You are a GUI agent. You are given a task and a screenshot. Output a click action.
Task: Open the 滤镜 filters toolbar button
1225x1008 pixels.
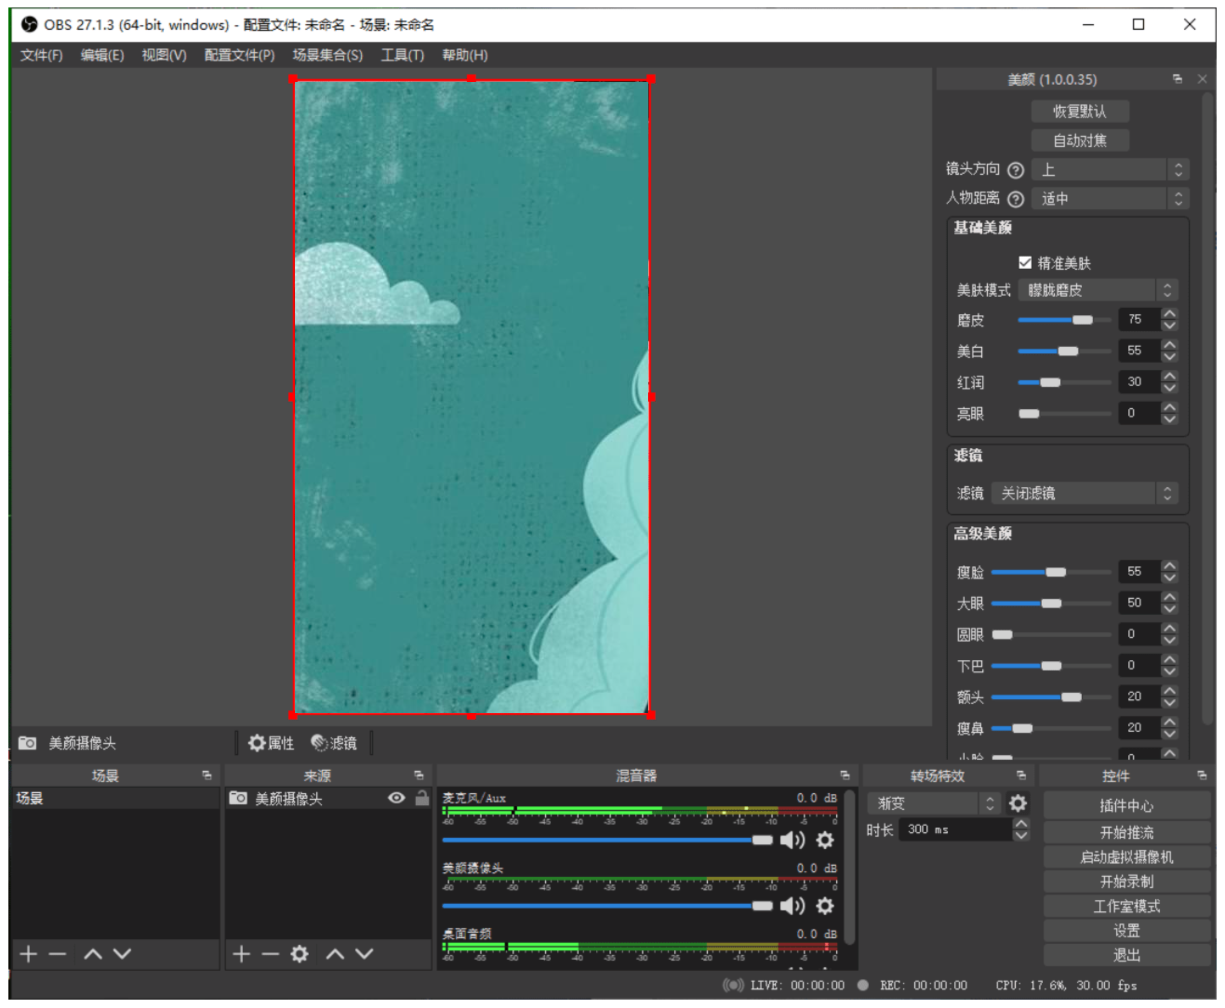tap(334, 743)
